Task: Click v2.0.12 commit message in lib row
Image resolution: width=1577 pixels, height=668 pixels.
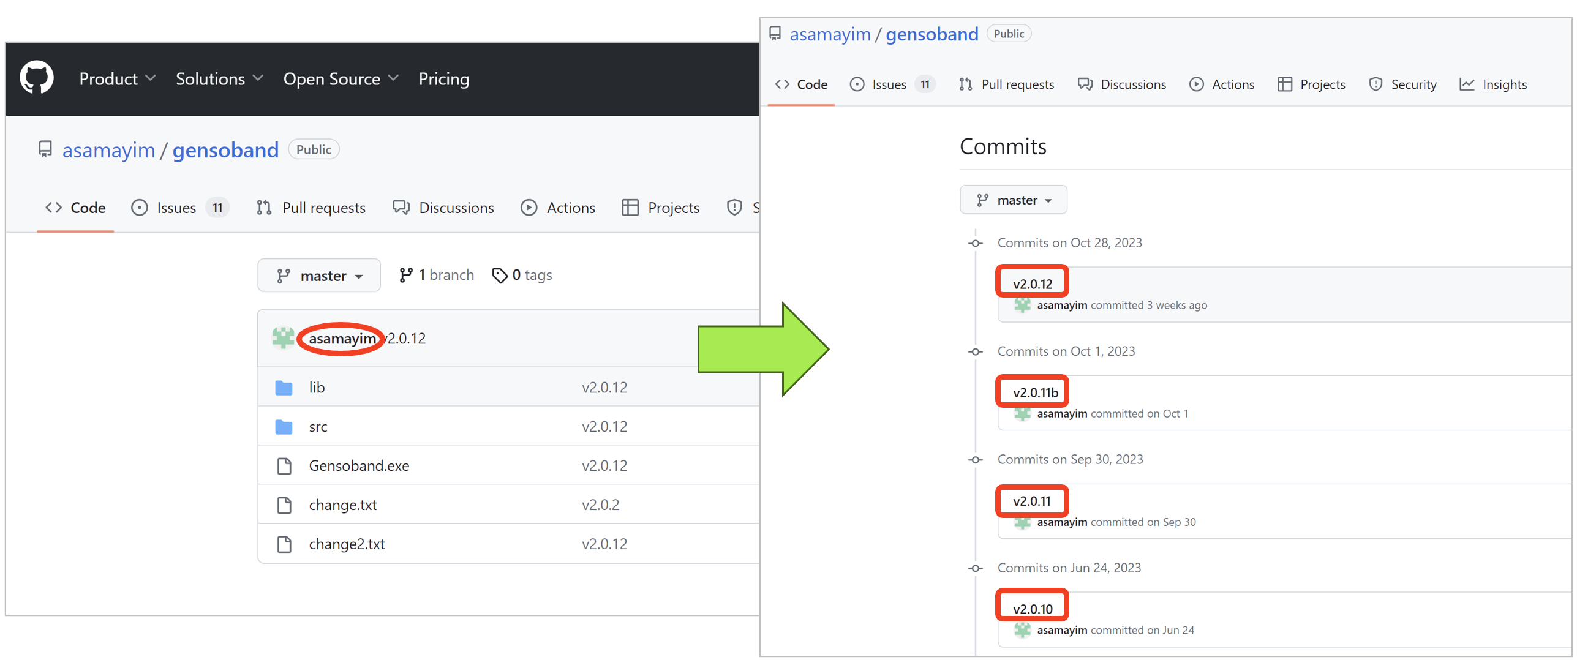Action: pos(604,387)
